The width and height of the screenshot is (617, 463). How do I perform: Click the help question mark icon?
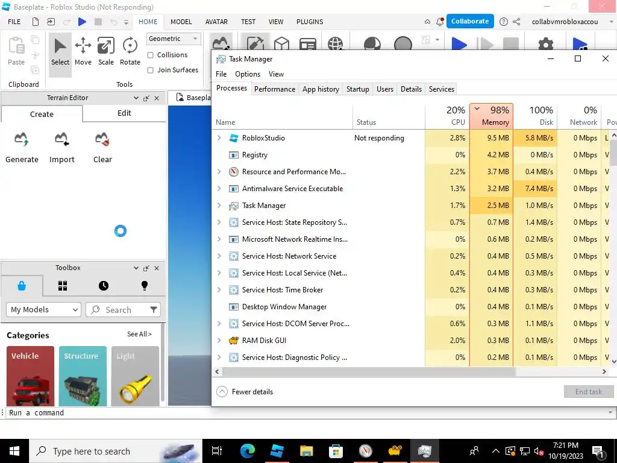(x=503, y=22)
